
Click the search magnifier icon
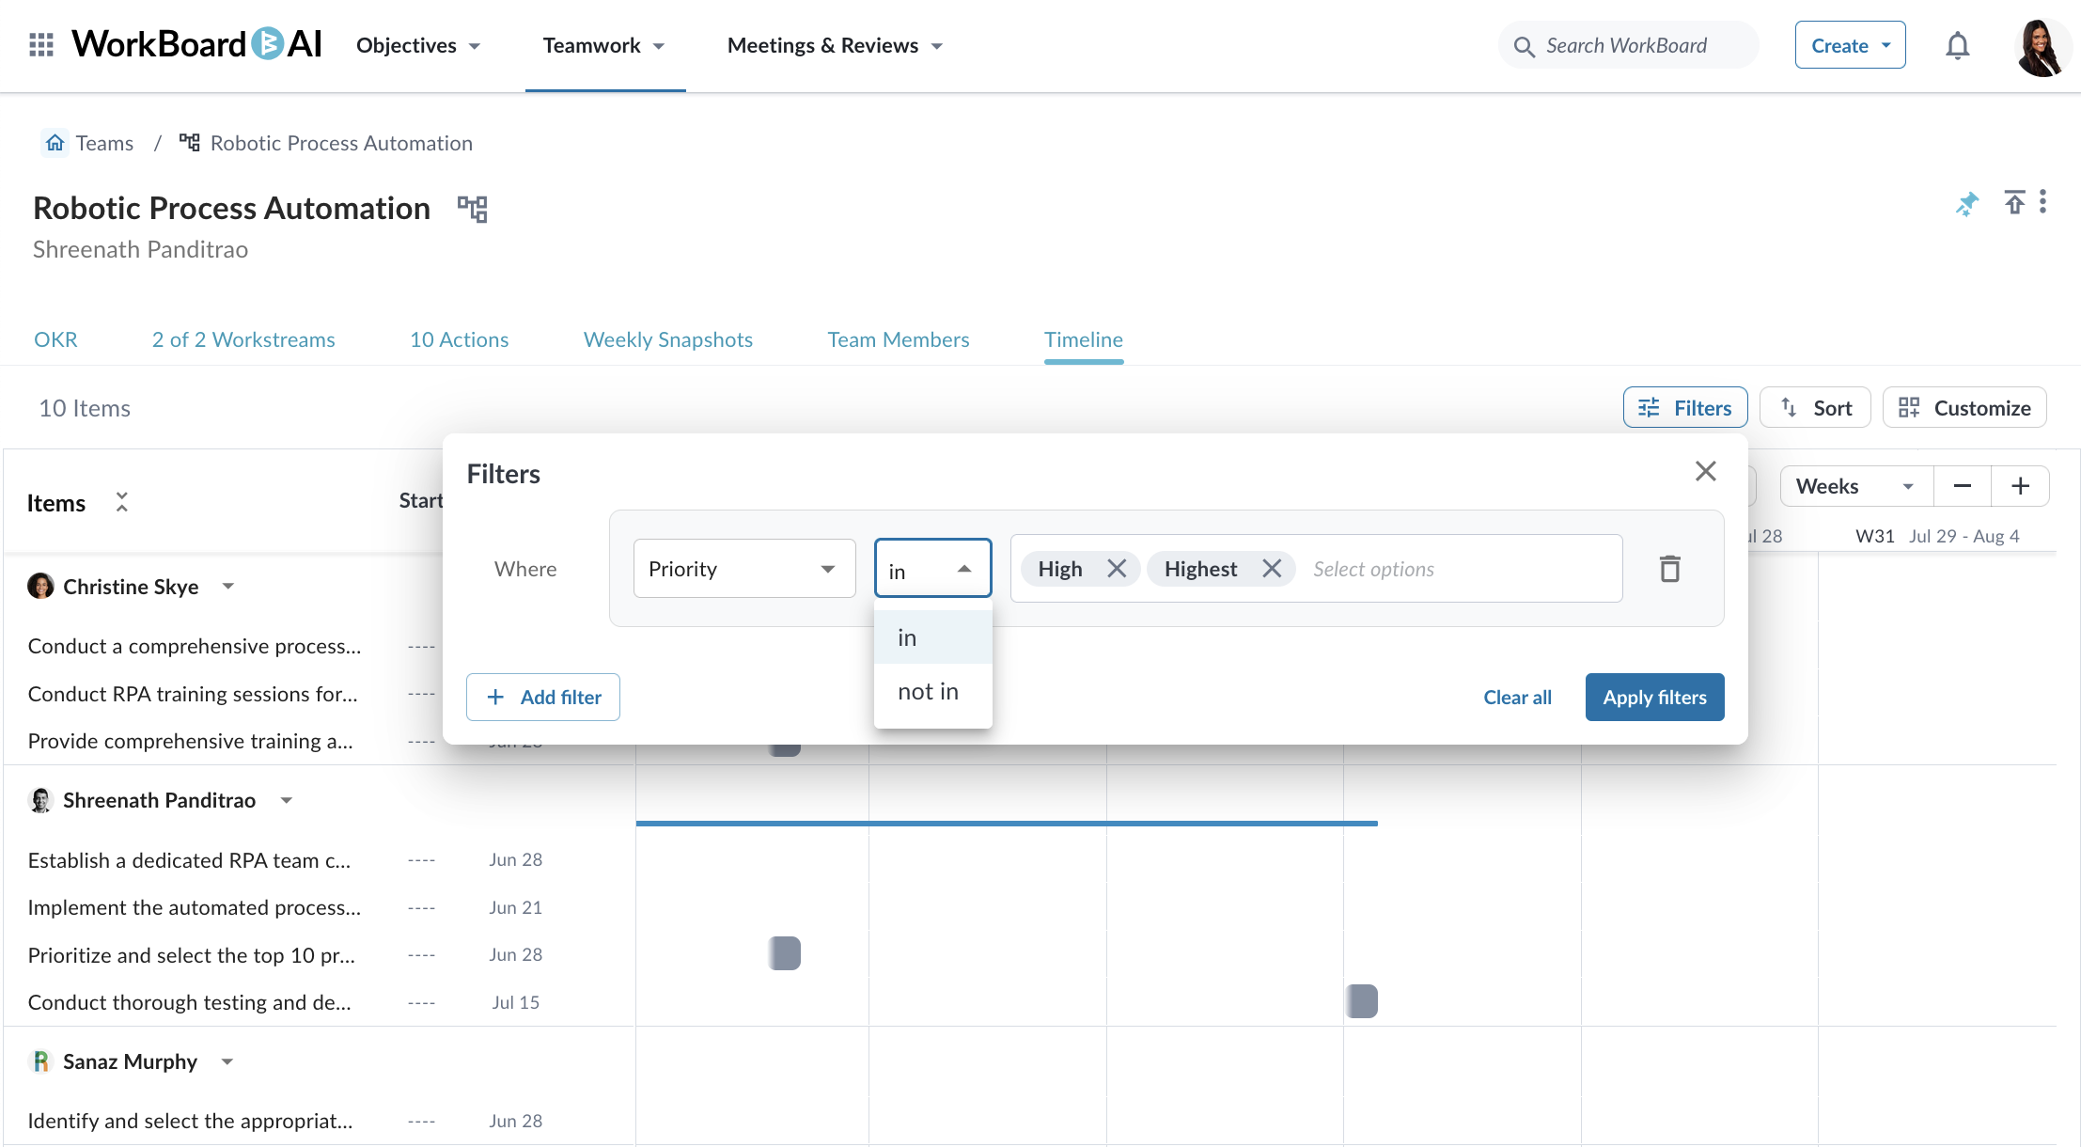[x=1524, y=46]
